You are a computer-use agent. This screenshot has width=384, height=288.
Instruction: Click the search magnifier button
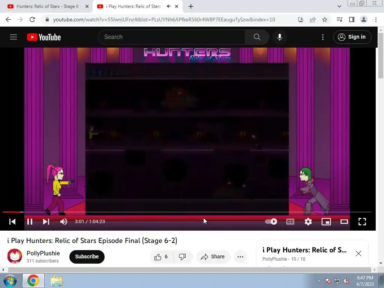tap(257, 37)
